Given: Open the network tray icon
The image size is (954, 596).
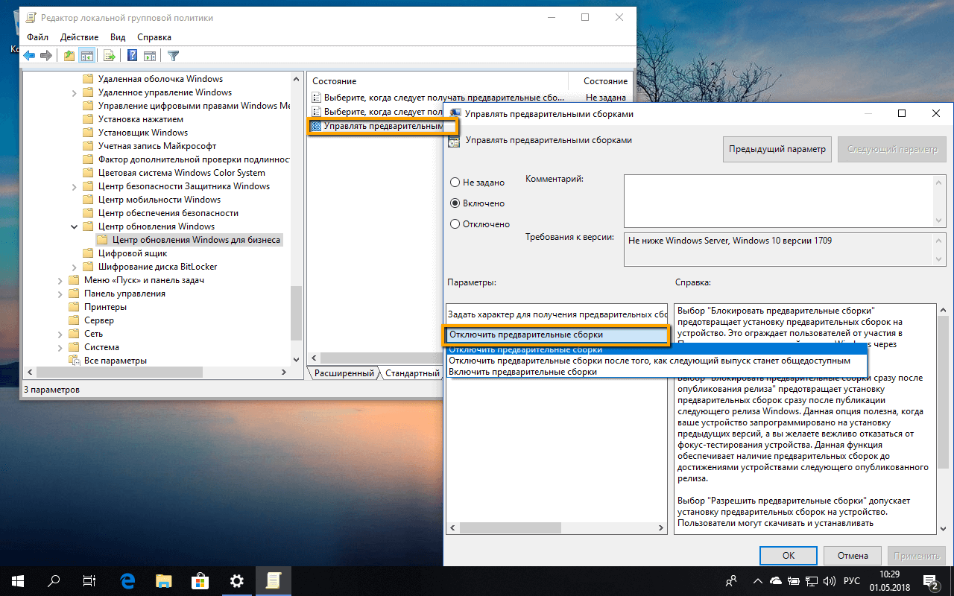Looking at the screenshot, I should (811, 580).
